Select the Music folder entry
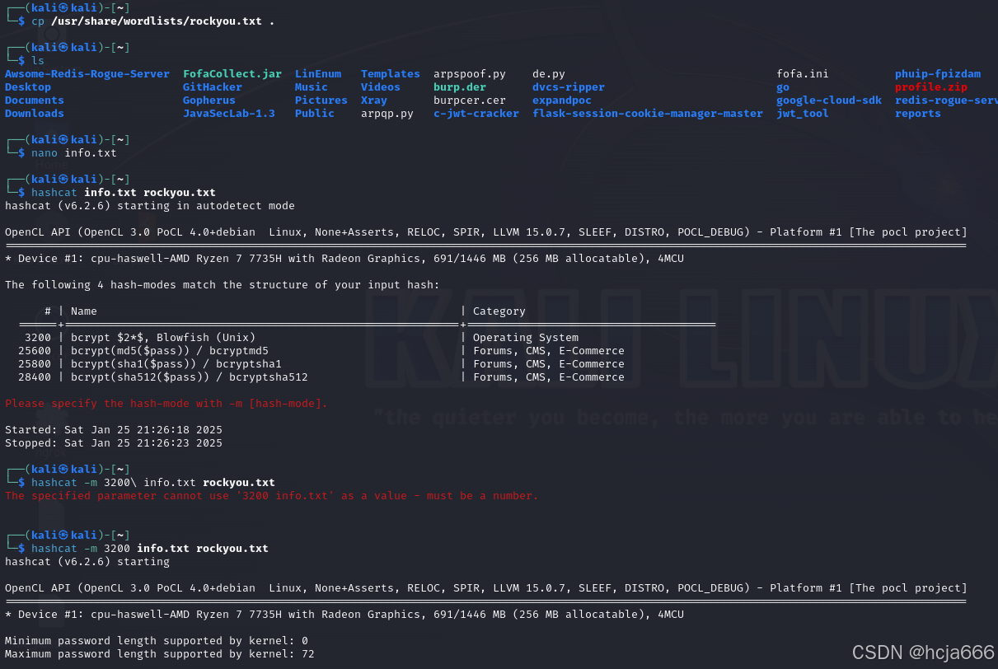Viewport: 998px width, 669px height. click(312, 87)
